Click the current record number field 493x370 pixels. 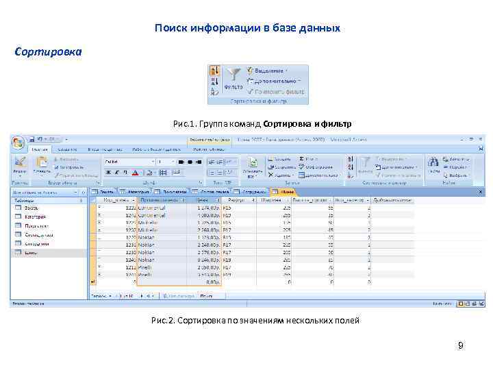[x=127, y=296]
